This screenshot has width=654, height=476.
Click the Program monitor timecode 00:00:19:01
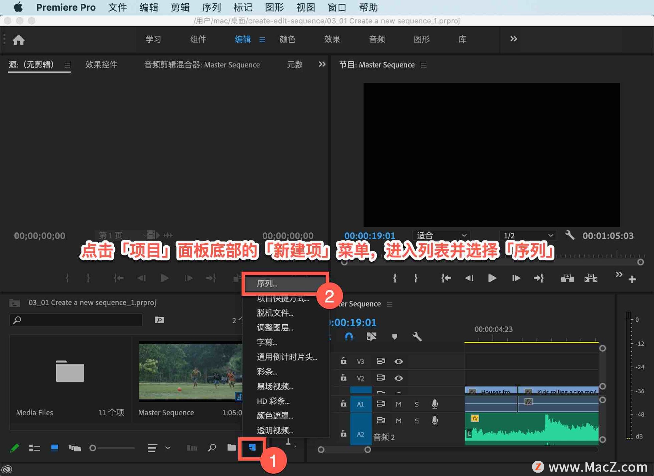tap(370, 235)
